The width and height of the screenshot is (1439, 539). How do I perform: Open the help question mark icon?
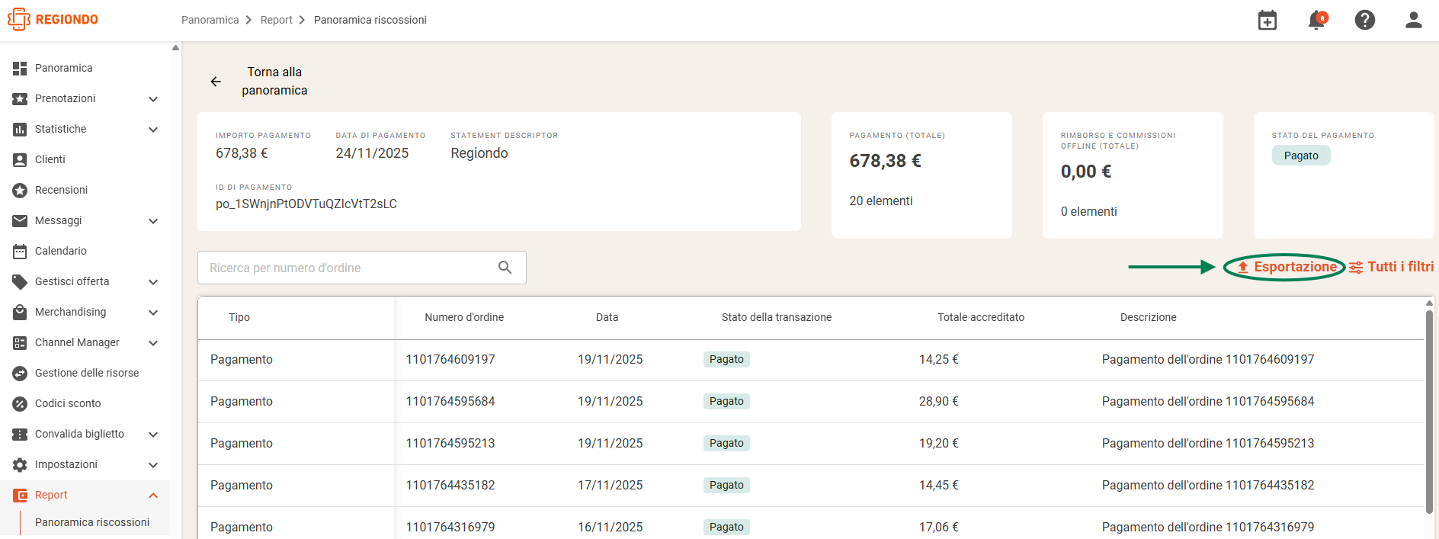point(1365,20)
